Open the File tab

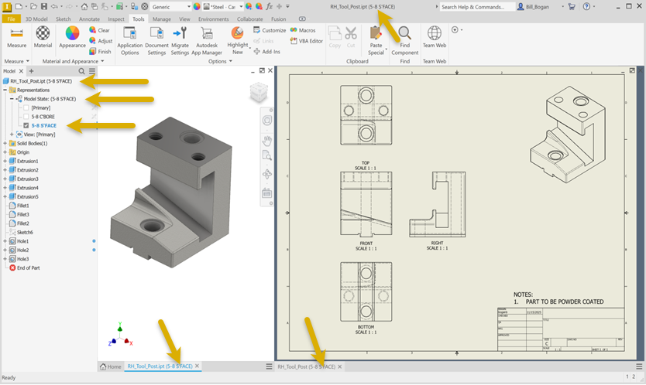click(x=11, y=19)
